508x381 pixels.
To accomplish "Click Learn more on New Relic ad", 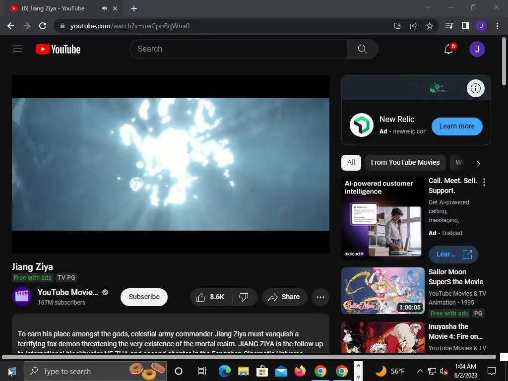I will tap(457, 127).
